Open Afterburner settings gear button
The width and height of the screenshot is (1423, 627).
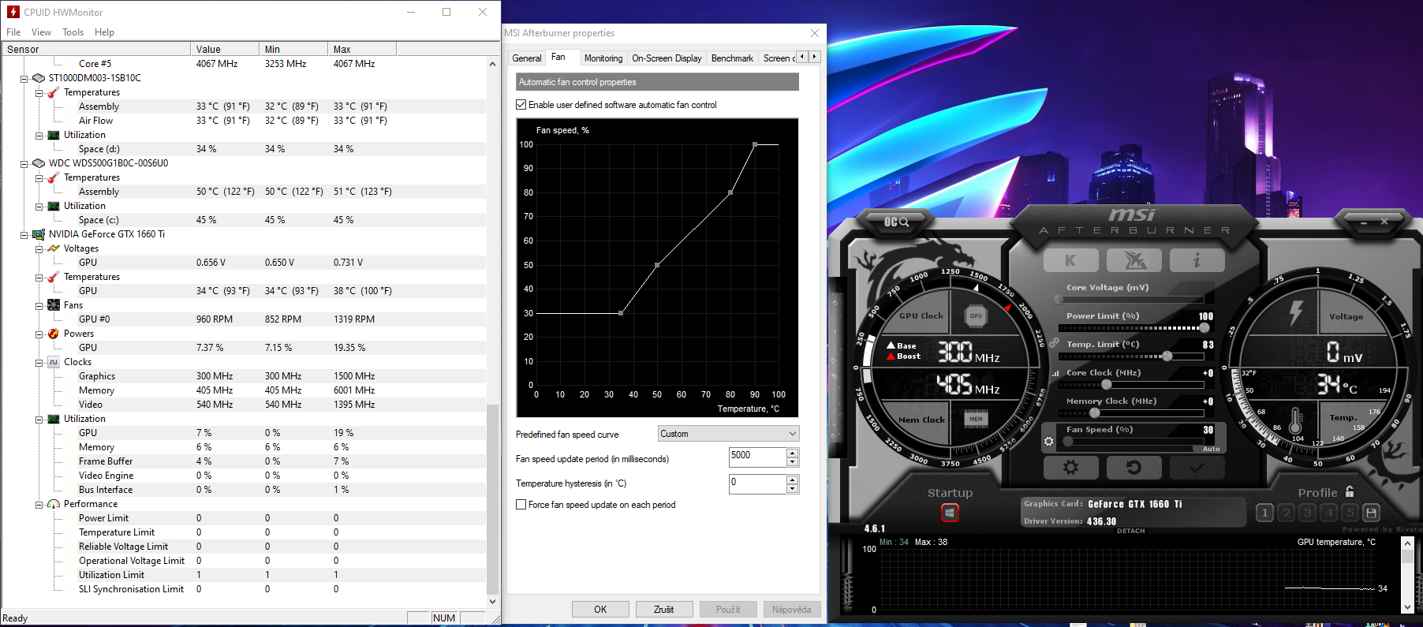pos(1070,467)
